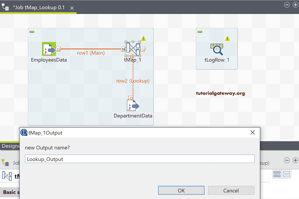Select the DepartmentData lookup component
The height and width of the screenshot is (199, 299).
tap(133, 105)
